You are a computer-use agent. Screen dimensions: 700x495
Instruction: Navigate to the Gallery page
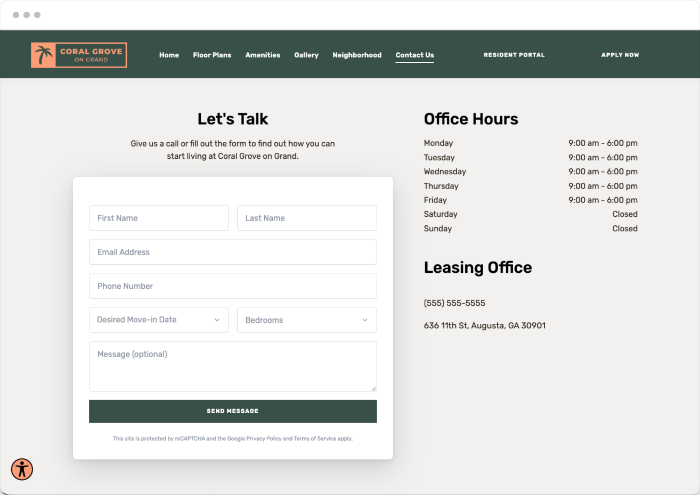[306, 55]
